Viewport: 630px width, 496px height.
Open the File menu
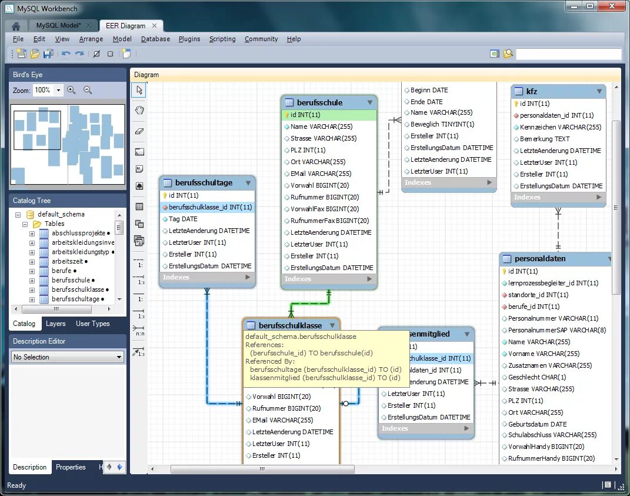[x=18, y=39]
